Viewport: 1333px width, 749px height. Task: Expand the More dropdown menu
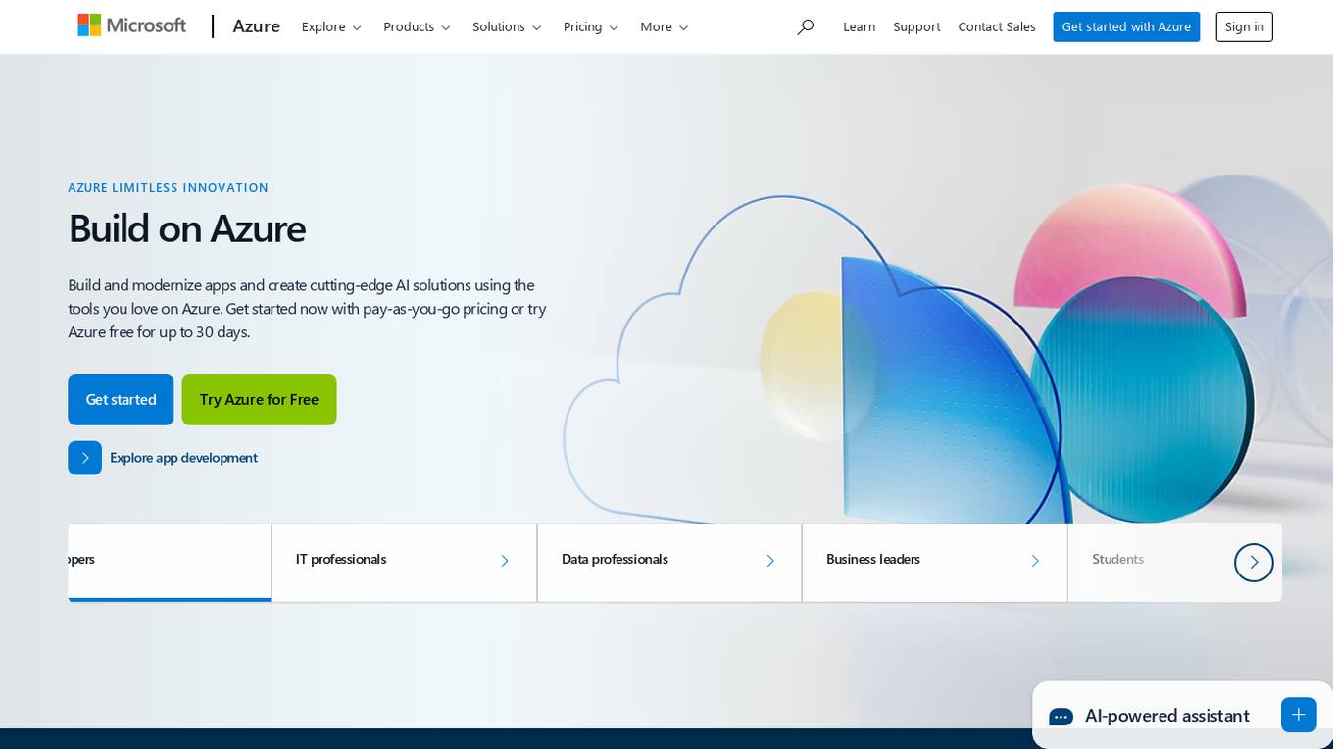665,26
